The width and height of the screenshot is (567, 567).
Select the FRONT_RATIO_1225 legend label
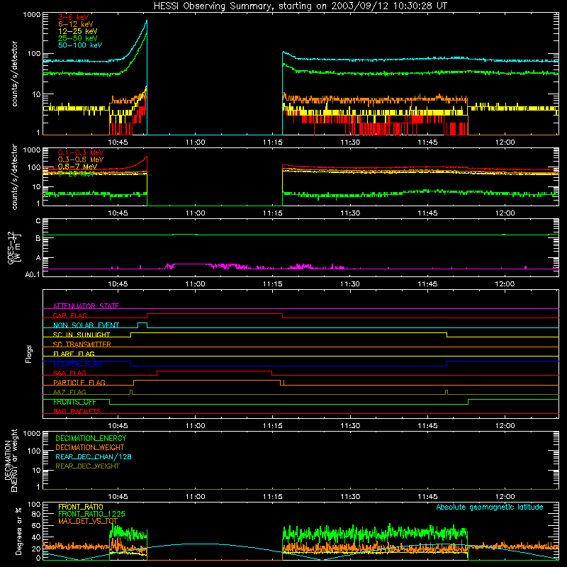[91, 514]
